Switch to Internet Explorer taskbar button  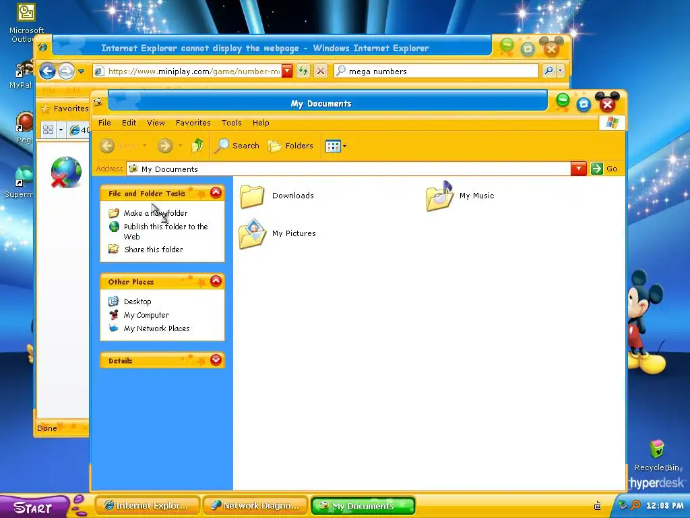[148, 506]
